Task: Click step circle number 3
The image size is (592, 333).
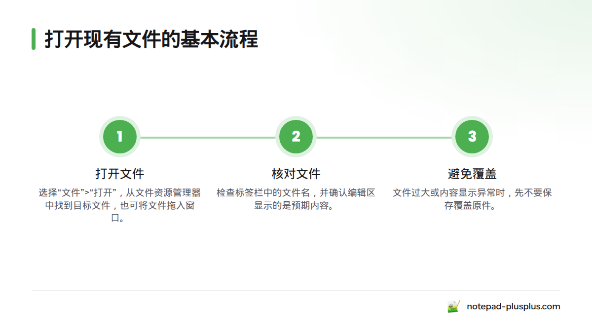Action: [x=472, y=137]
